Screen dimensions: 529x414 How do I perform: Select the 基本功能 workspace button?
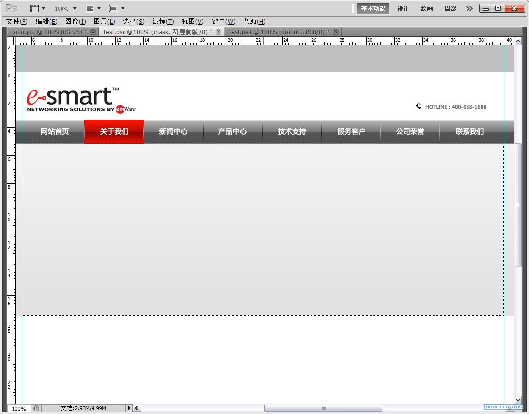[373, 8]
